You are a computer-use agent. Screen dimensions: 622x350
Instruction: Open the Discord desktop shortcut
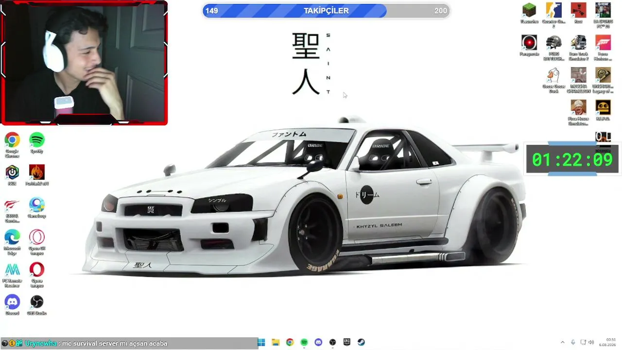pos(12,305)
